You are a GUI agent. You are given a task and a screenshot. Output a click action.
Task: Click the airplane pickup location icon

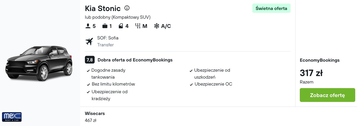pos(89,41)
